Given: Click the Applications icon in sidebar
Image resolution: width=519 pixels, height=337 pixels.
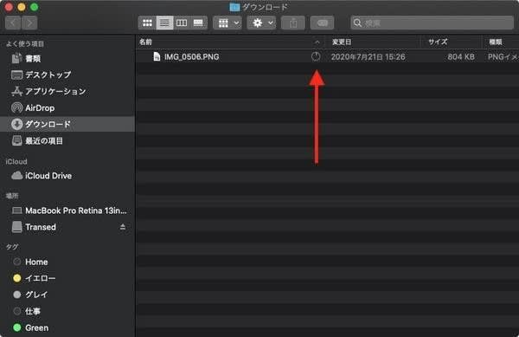Looking at the screenshot, I should 17,91.
